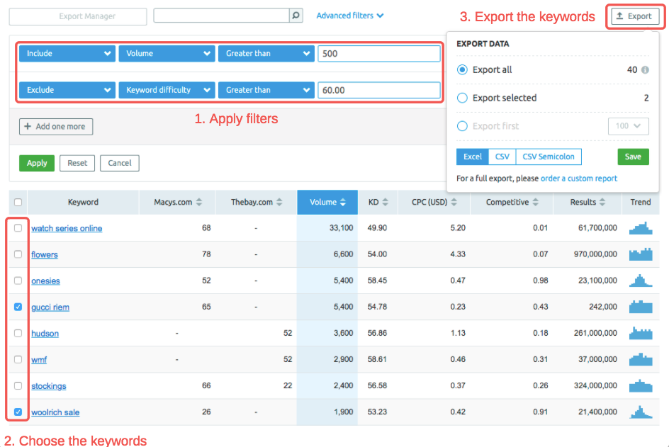Click the Volume value input field
Image resolution: width=669 pixels, height=447 pixels.
tap(378, 53)
